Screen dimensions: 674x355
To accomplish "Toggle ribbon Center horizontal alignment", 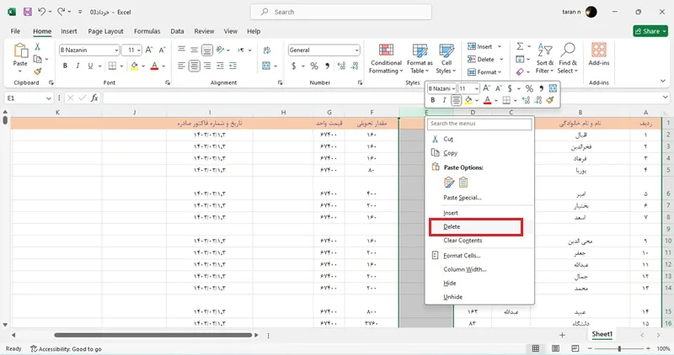I will point(195,66).
